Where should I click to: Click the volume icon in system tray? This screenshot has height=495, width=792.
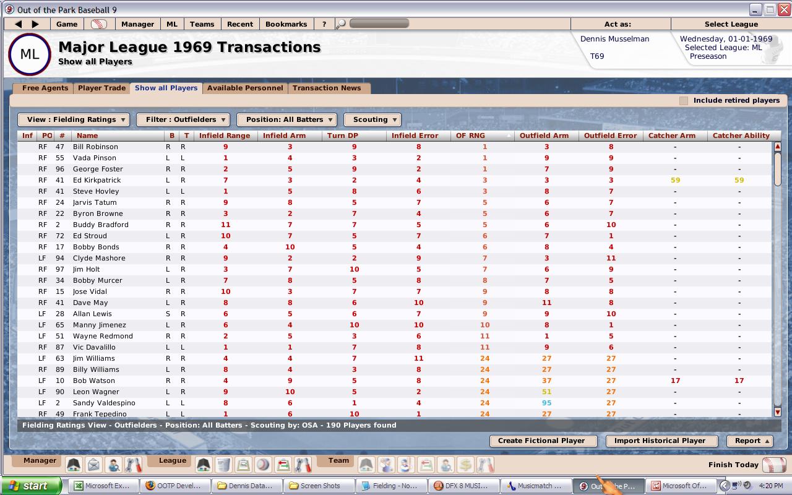[x=747, y=486]
